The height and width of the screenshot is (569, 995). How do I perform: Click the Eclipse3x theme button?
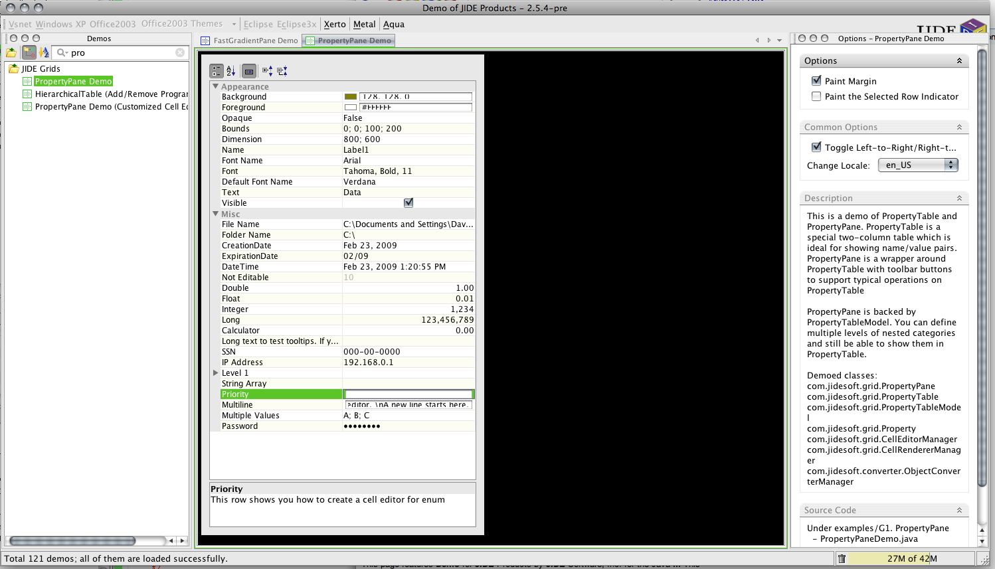click(297, 24)
